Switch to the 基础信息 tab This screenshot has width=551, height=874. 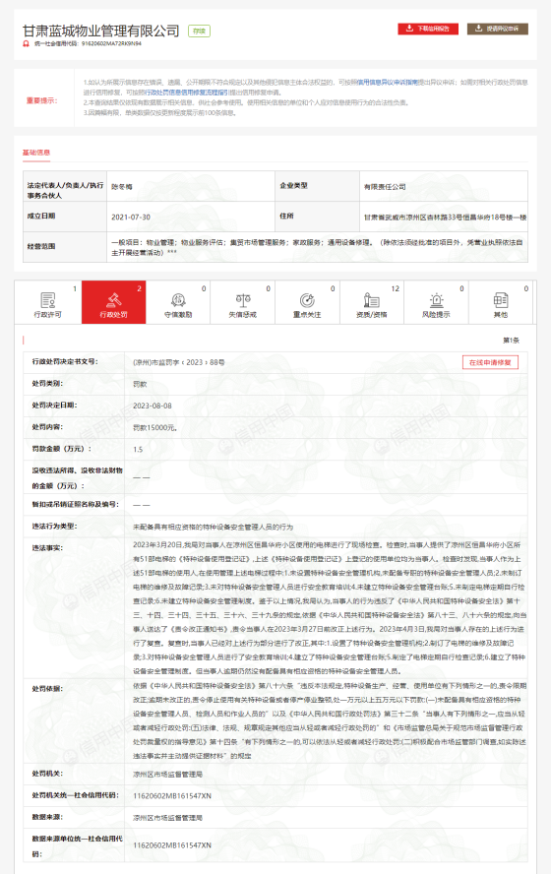(36, 153)
